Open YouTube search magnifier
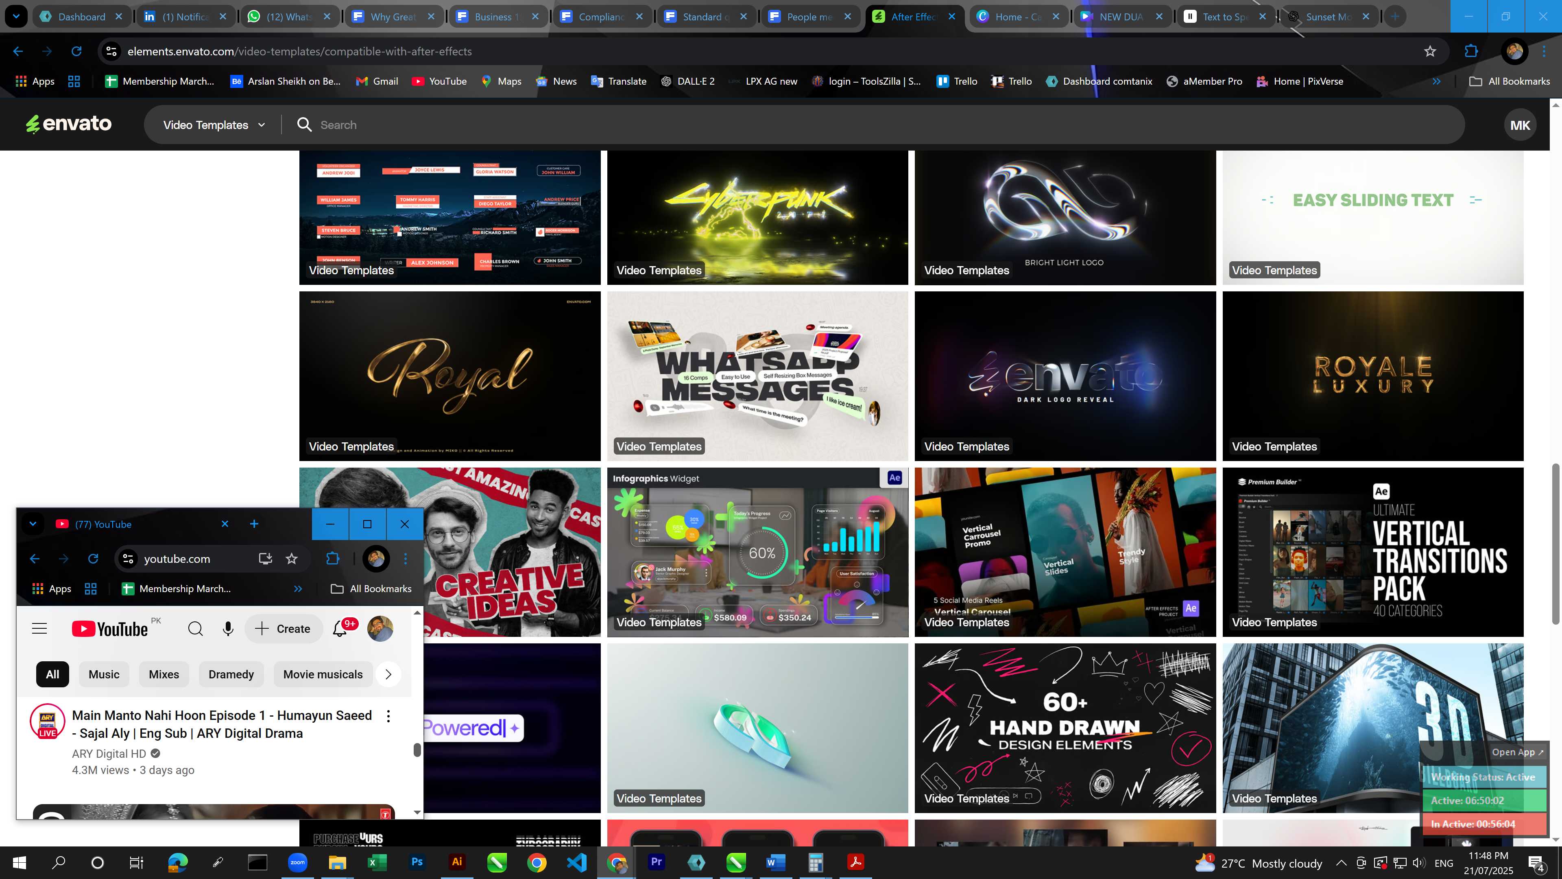Image resolution: width=1562 pixels, height=879 pixels. click(195, 628)
